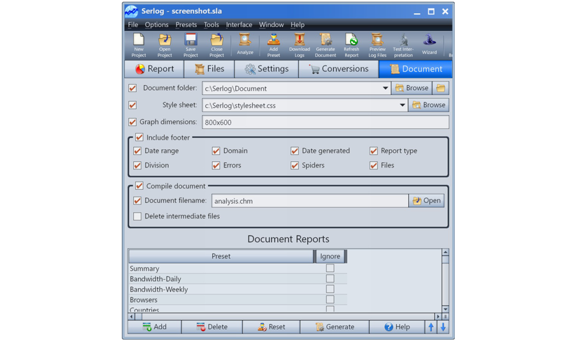This screenshot has height=343, width=572.
Task: Open a project via Open Project icon
Action: pyautogui.click(x=165, y=45)
